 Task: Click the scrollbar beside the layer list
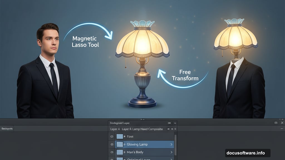[x=175, y=144]
